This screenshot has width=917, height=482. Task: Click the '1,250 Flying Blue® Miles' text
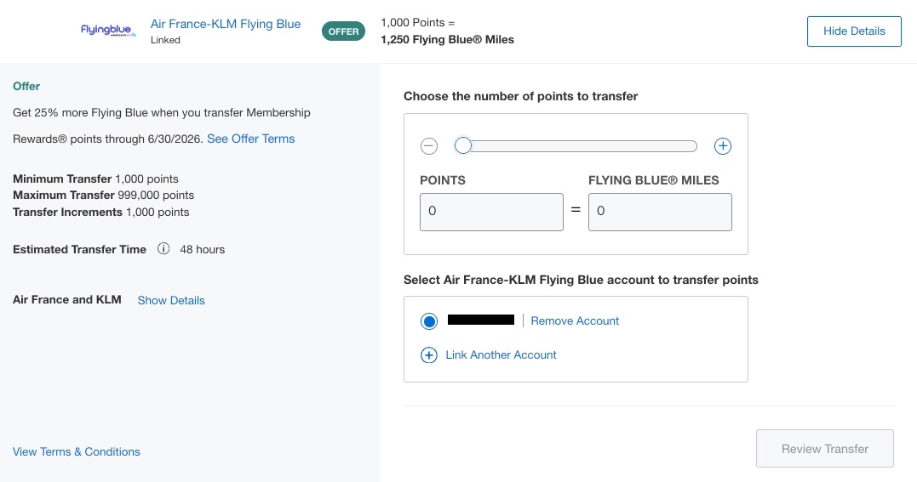click(447, 40)
